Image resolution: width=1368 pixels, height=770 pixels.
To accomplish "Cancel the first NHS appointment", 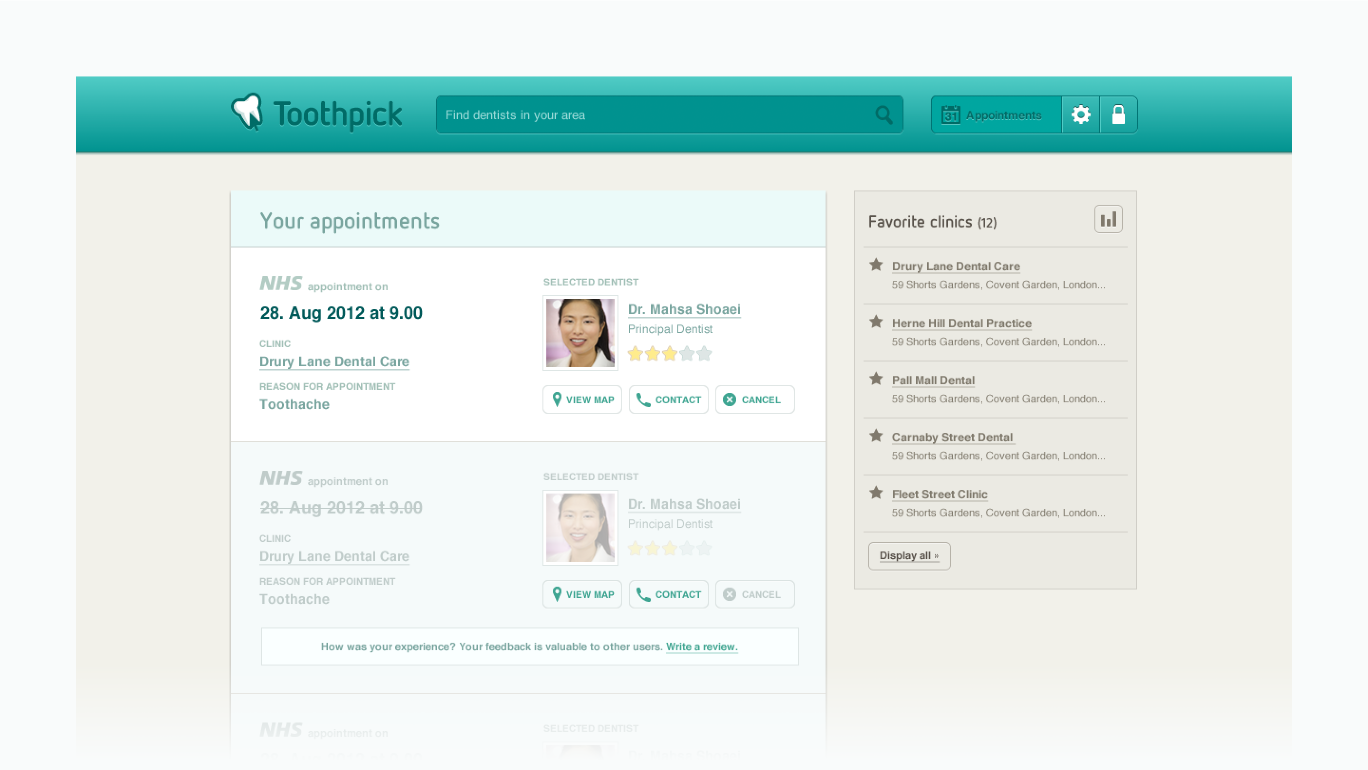I will click(755, 399).
